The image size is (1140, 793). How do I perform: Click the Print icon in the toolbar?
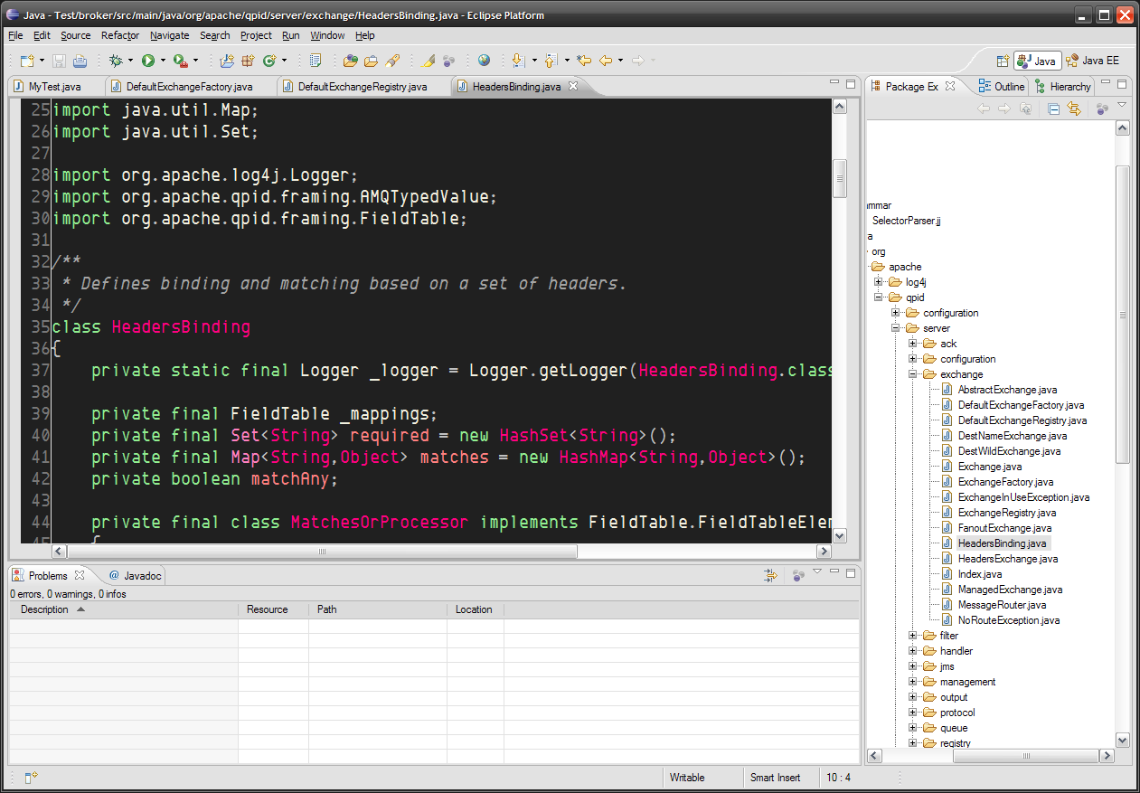[x=80, y=61]
